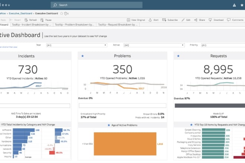The image size is (245, 163).
Task: Click the Download label in the toolbar
Action: [218, 20]
